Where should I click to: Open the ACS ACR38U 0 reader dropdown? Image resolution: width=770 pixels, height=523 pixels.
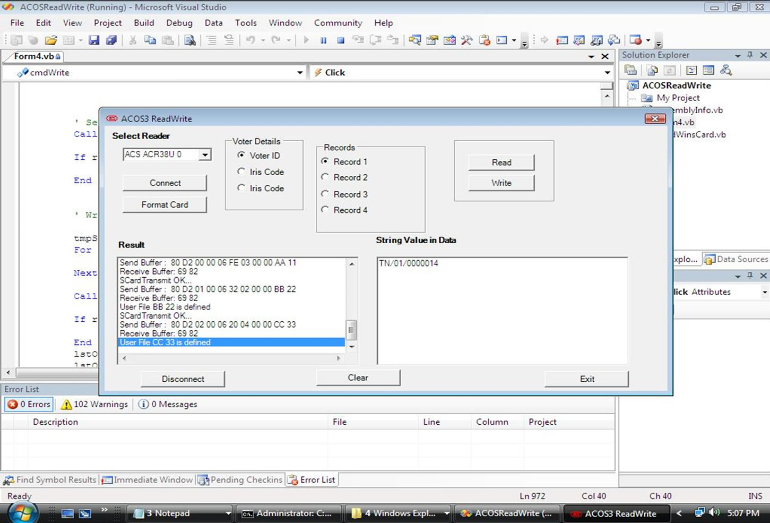coord(205,155)
